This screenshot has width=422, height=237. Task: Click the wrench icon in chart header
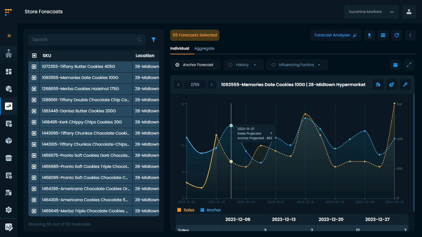coord(405,85)
